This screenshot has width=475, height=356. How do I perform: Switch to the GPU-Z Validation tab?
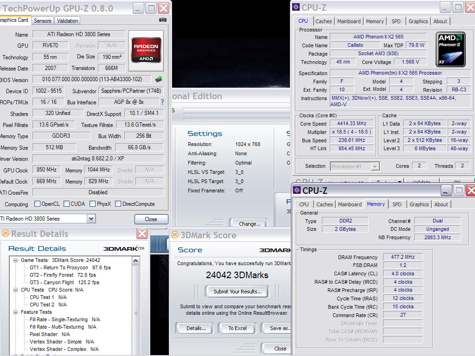pos(68,20)
